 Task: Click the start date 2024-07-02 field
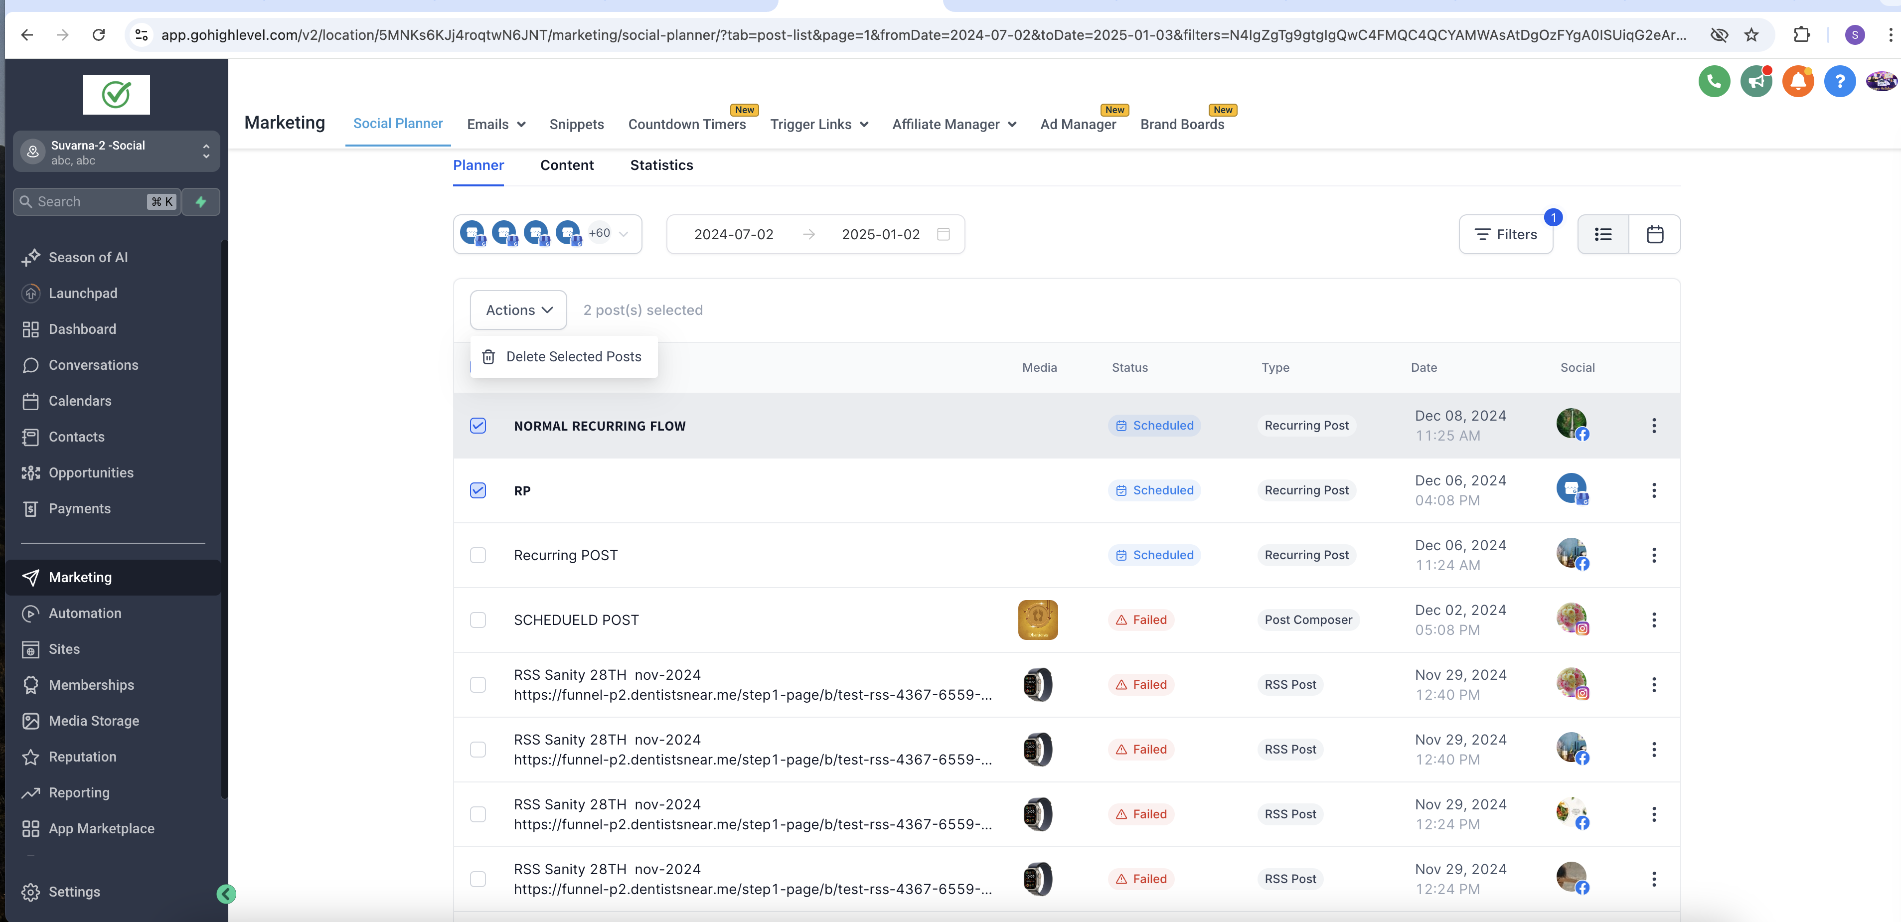point(734,235)
